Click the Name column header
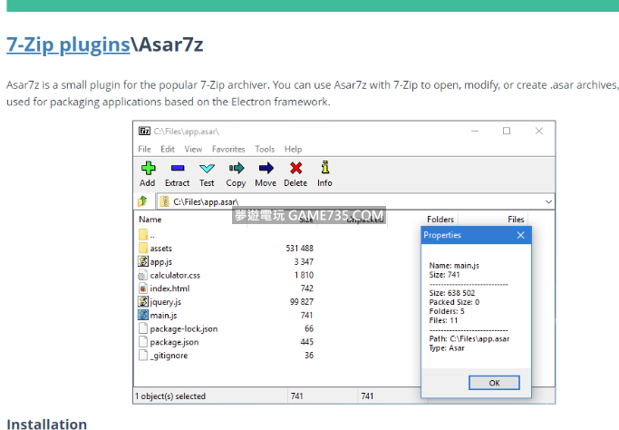 coord(150,220)
